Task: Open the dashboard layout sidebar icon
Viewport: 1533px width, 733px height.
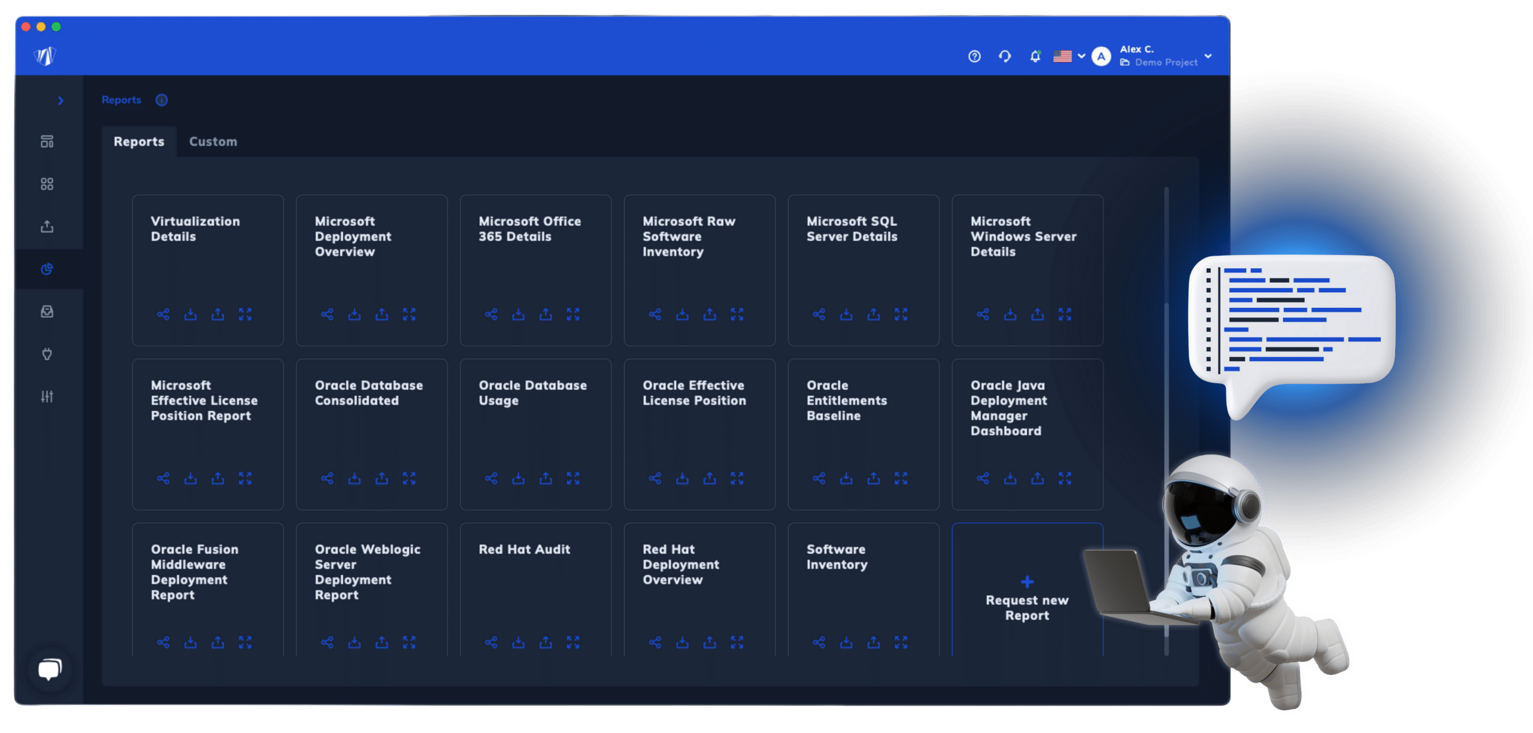Action: click(x=47, y=141)
